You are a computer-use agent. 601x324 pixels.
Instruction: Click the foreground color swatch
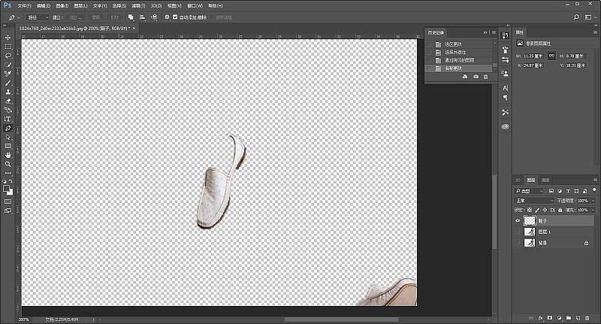(x=6, y=188)
